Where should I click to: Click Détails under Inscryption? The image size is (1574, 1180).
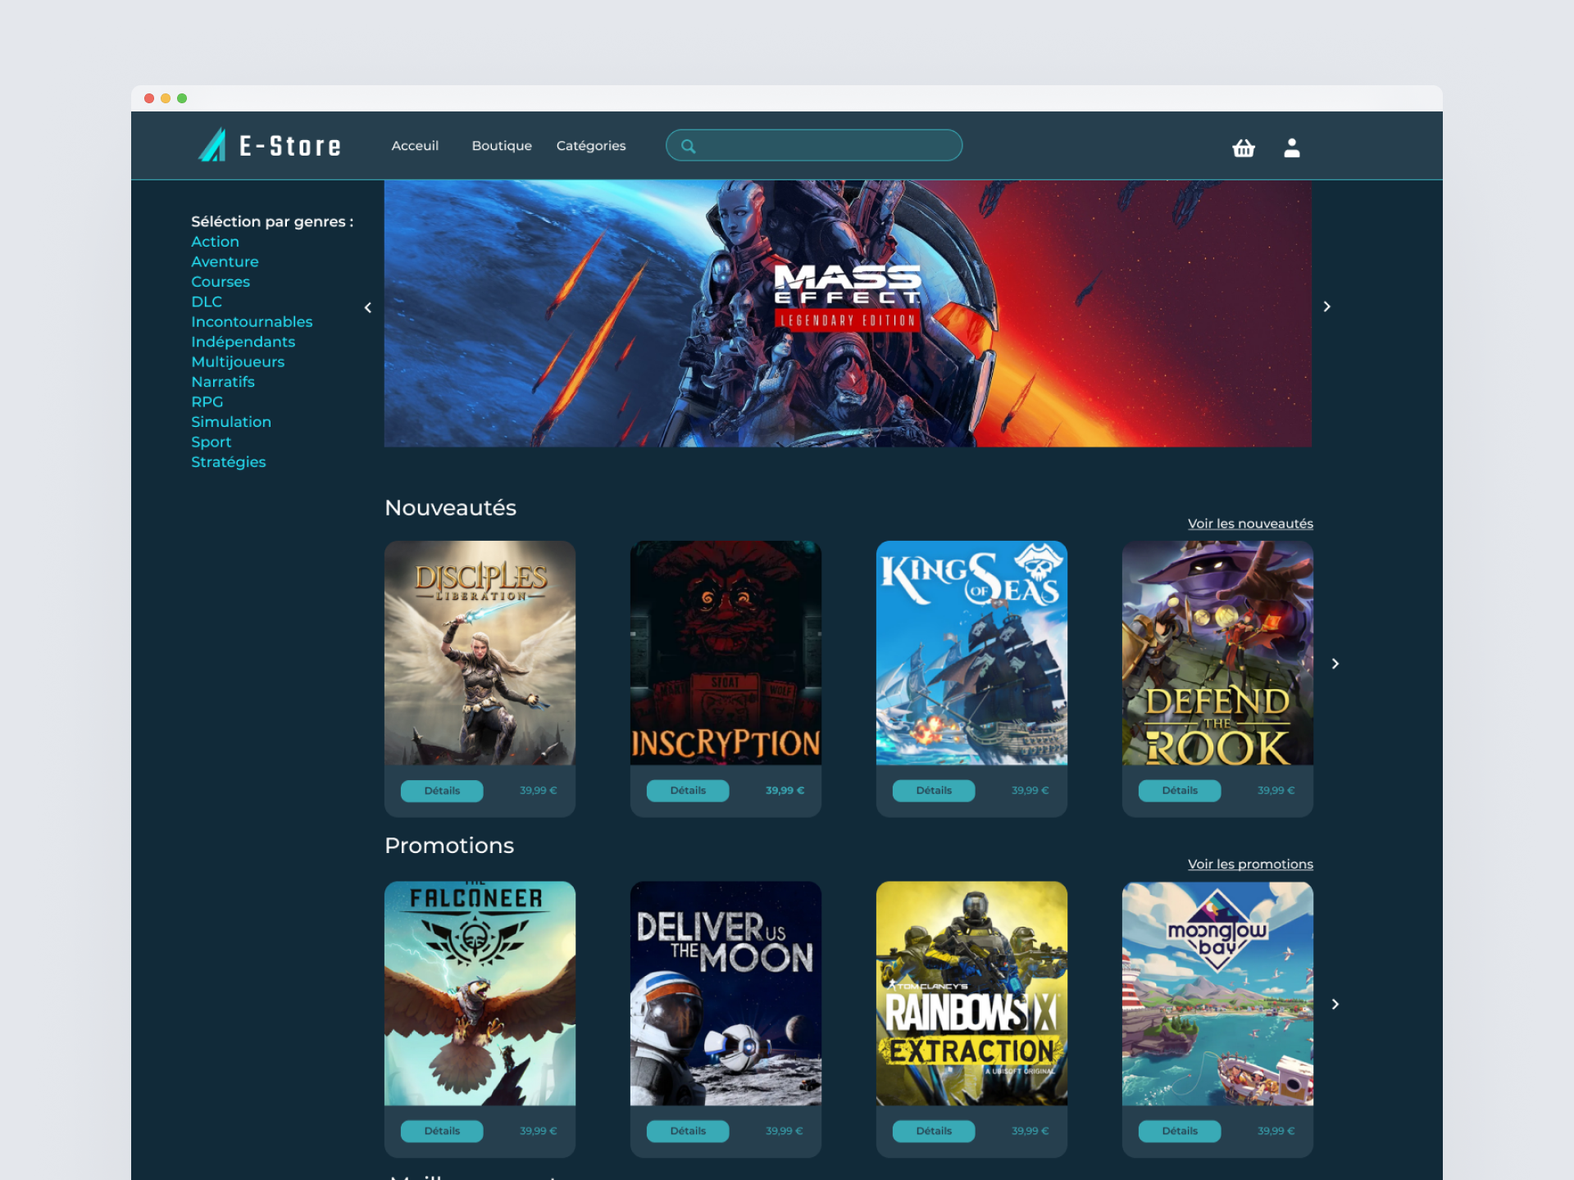(x=688, y=791)
